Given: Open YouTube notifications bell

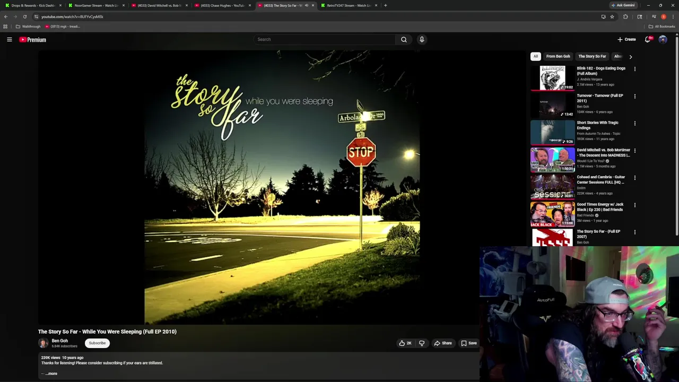Looking at the screenshot, I should pyautogui.click(x=648, y=39).
